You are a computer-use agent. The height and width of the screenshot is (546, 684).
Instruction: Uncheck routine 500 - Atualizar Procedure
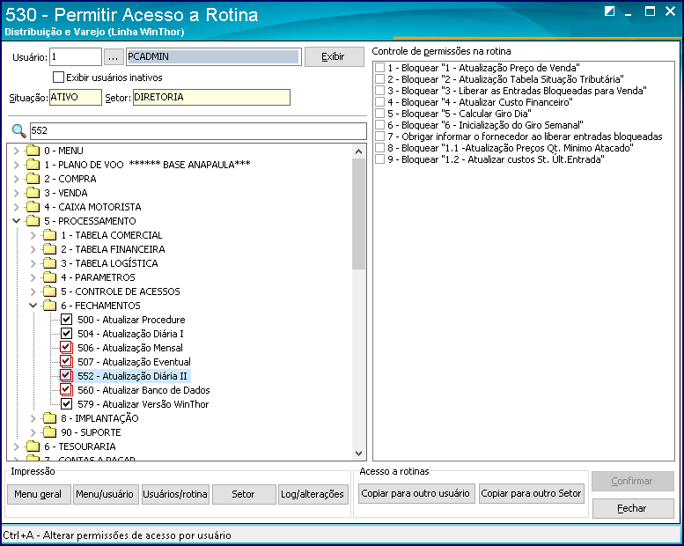[66, 320]
